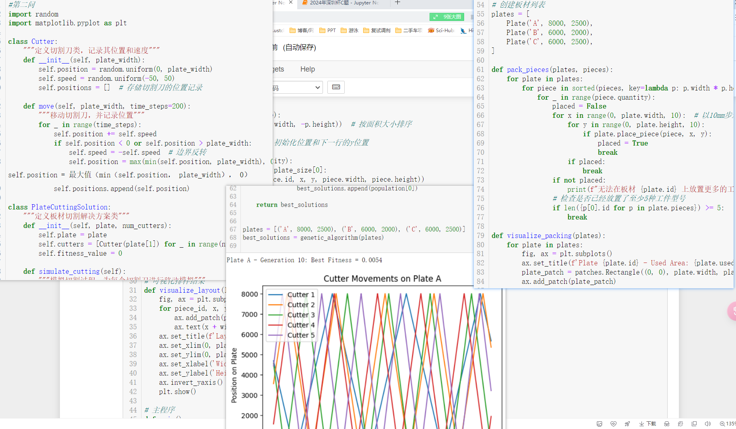
Task: Toggle the incognito glasses icon
Action: 667,424
